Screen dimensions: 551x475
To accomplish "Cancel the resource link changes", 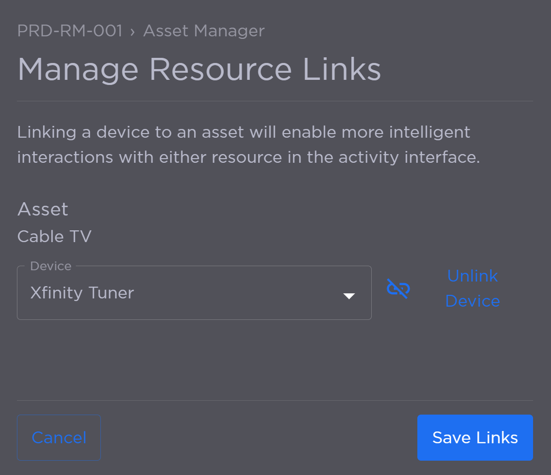I will [x=58, y=438].
